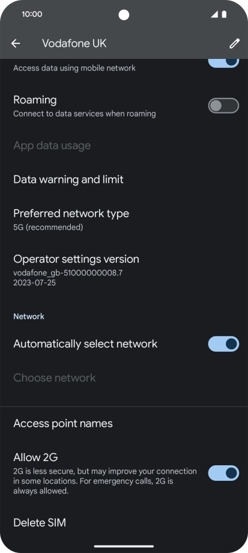Tap the Roaming setting label
The width and height of the screenshot is (248, 553).
click(35, 100)
